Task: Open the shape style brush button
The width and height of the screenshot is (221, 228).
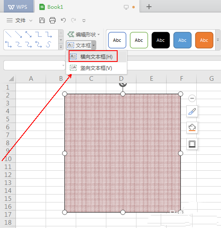Action: click(x=192, y=111)
